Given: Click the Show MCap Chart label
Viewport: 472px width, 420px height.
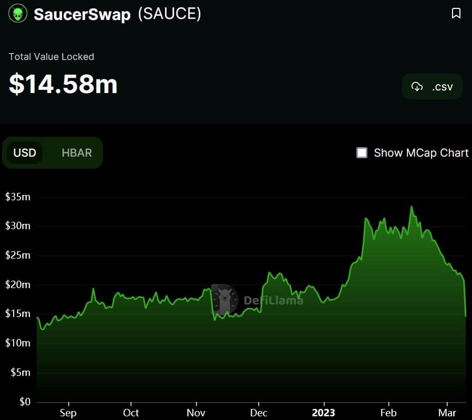Looking at the screenshot, I should click(421, 153).
